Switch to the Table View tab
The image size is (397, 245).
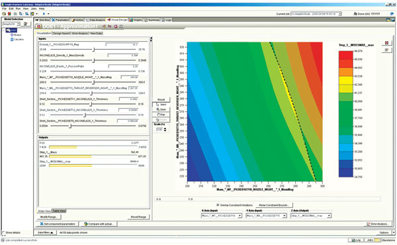point(59,211)
